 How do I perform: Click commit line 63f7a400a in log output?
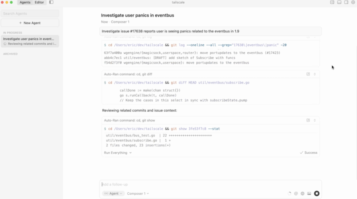[x=192, y=53]
